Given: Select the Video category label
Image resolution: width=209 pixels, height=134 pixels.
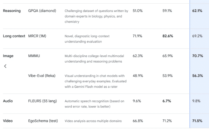Looking at the screenshot, I should 8,121.
